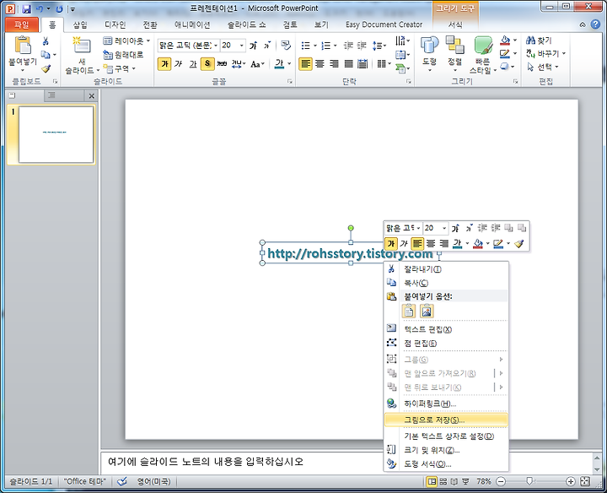
Task: Open the Change Case Aa dropdown
Action: pos(257,63)
